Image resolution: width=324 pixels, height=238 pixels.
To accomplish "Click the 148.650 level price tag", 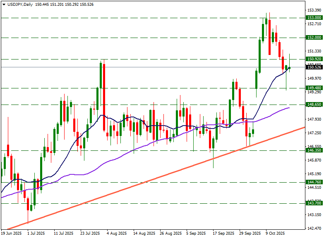I will 314,105.
